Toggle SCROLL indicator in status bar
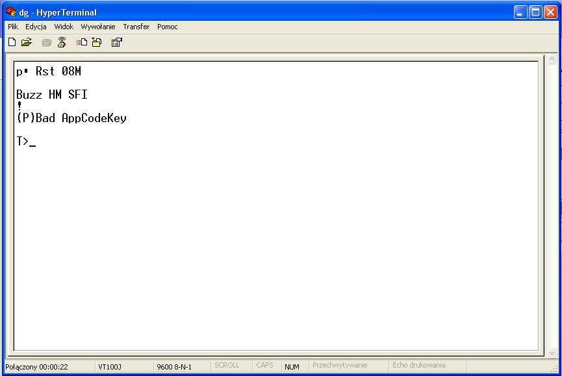 click(x=230, y=365)
